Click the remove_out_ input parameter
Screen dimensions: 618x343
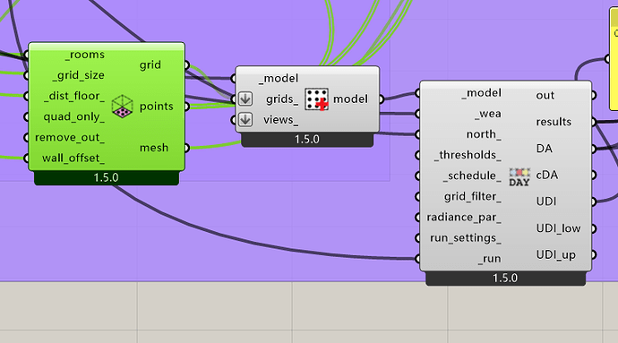point(70,137)
